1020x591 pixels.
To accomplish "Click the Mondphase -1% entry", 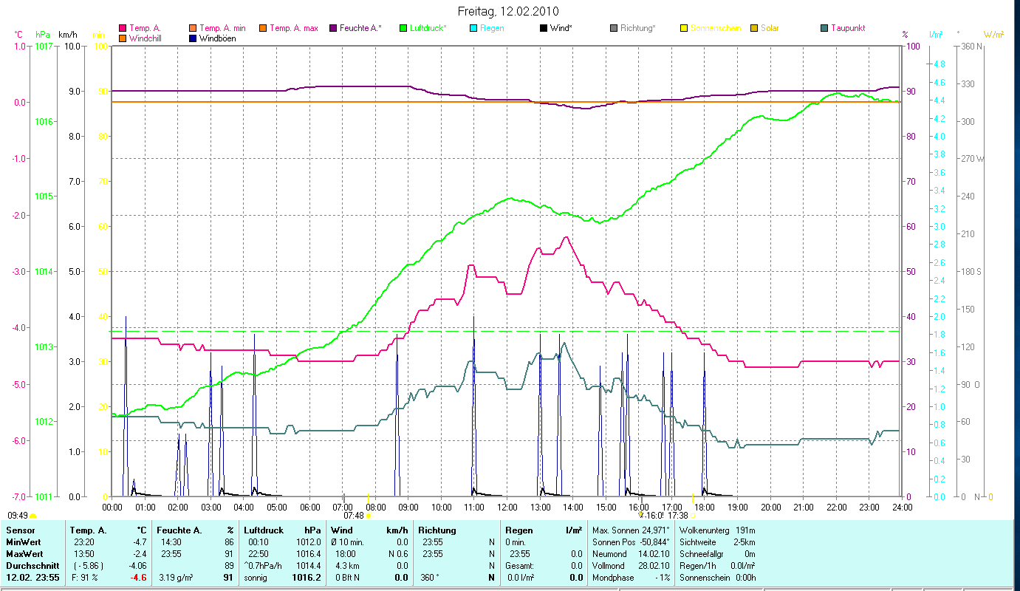I will click(x=631, y=577).
